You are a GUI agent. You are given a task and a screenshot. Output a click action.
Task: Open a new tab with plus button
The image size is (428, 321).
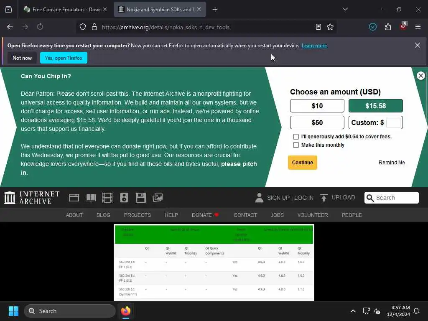(x=215, y=10)
